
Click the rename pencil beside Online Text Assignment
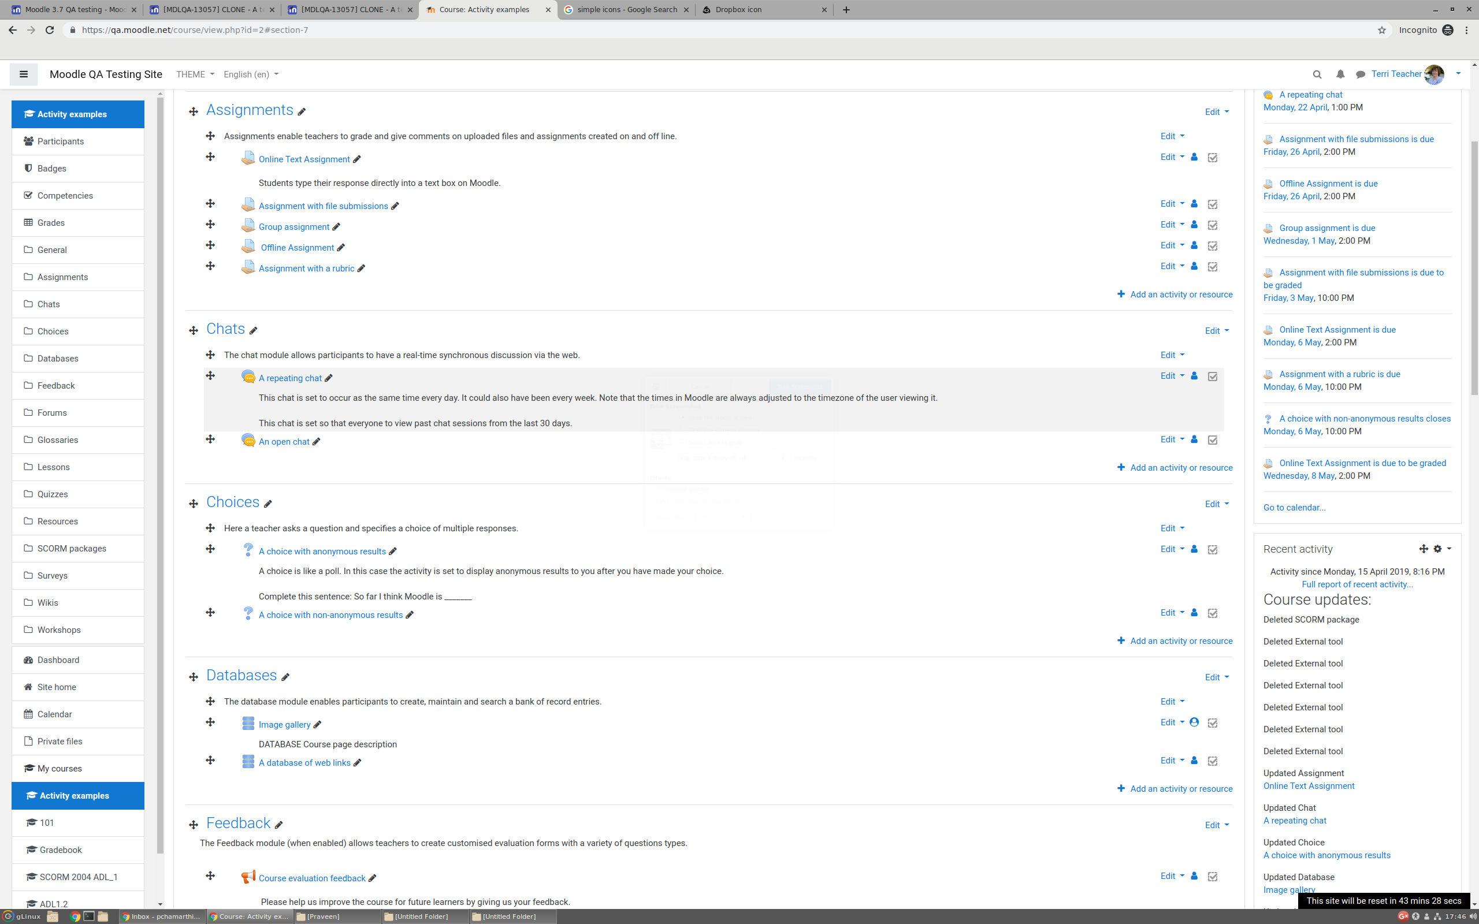[357, 159]
